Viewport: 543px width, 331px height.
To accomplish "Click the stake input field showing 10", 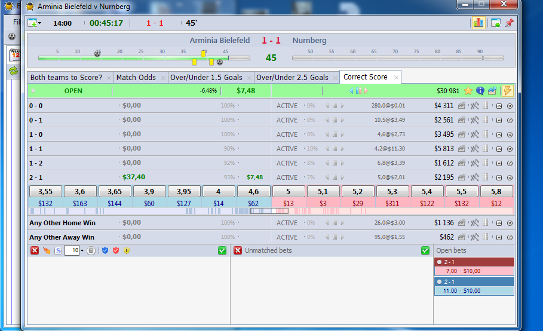I will tap(72, 250).
